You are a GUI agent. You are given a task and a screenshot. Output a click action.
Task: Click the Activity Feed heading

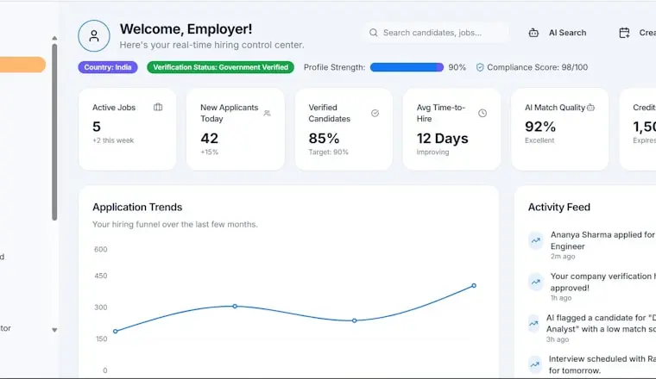[x=559, y=207]
